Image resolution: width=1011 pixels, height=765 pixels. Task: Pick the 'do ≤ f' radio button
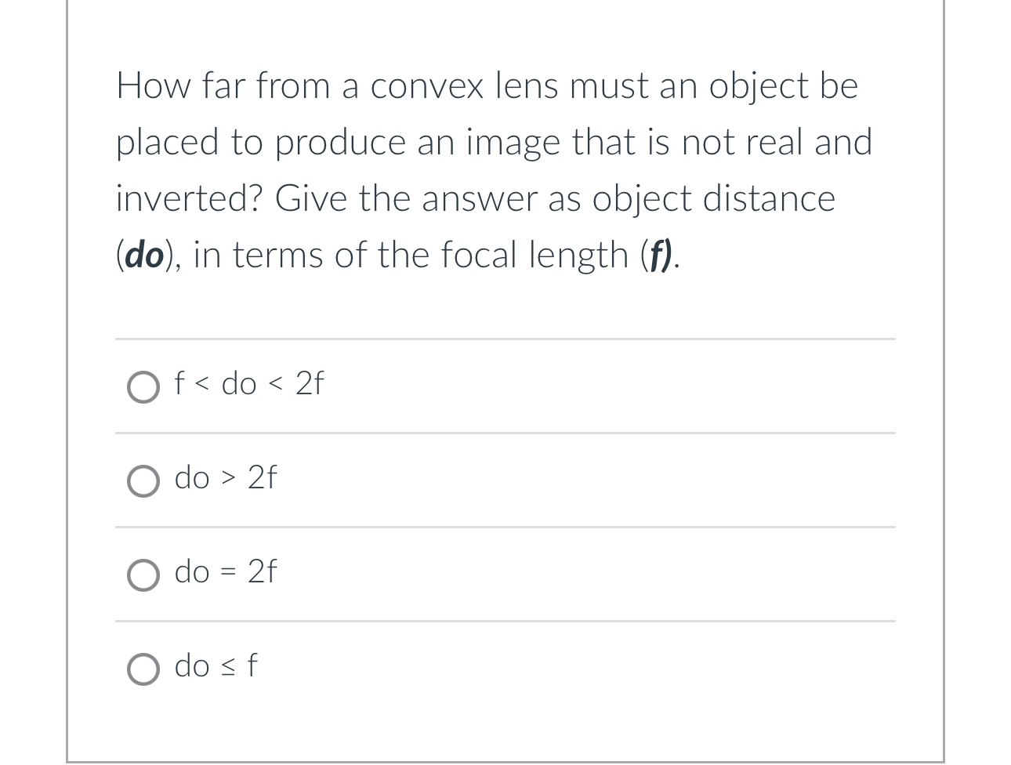143,669
